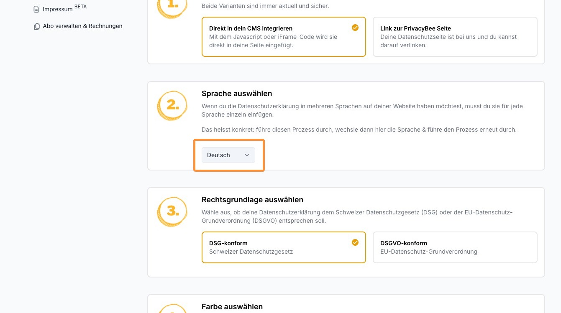The image size is (561, 313).
Task: Choose the DSG-konform Swiss law option
Action: coord(283,247)
